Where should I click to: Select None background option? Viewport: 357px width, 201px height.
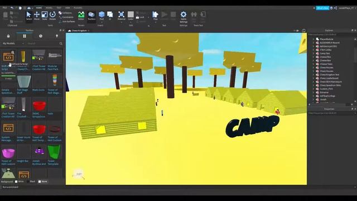pyautogui.click(x=43, y=181)
